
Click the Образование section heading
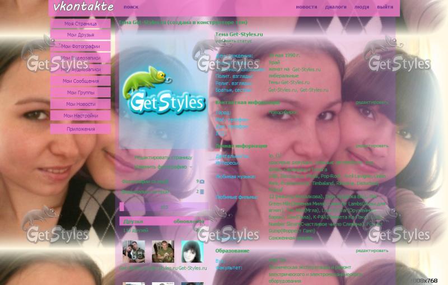232,251
